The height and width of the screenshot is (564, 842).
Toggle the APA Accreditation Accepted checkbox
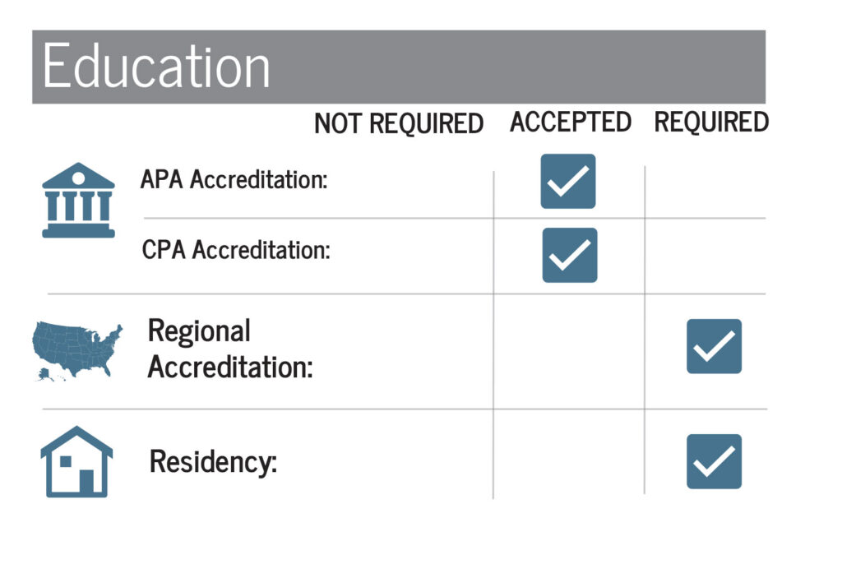coord(567,181)
